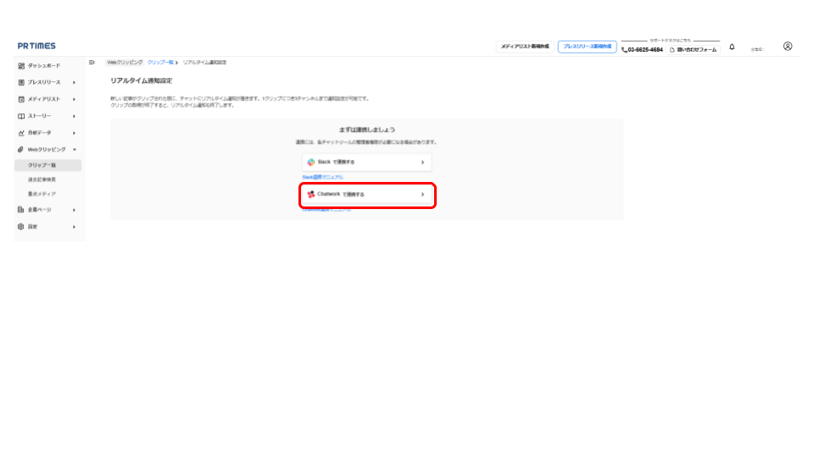Open the user account profile icon
814x457 pixels.
[x=788, y=46]
